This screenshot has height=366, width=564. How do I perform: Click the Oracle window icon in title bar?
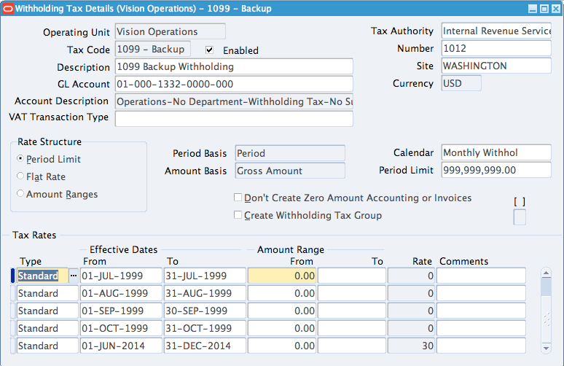[7, 9]
